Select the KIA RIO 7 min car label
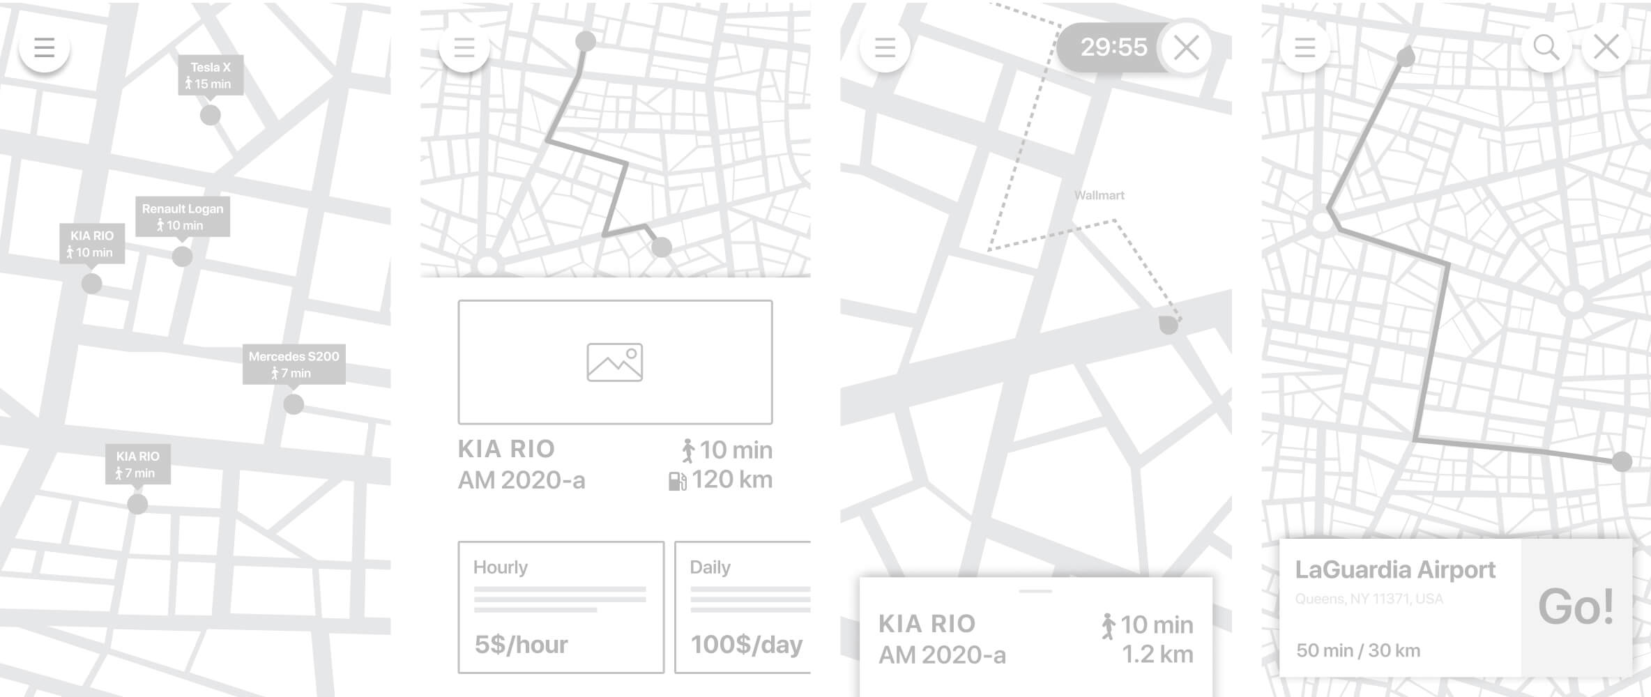Image resolution: width=1651 pixels, height=697 pixels. [138, 464]
